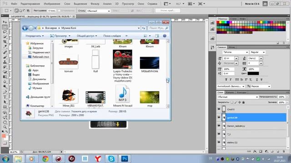The height and width of the screenshot is (163, 291).
Task: Toggle lock transparent pixels checkbox
Action: (232, 102)
